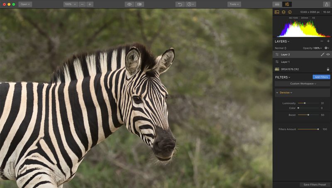Open the Custom Workspace dropdown
This screenshot has height=188, width=332.
pos(303,84)
